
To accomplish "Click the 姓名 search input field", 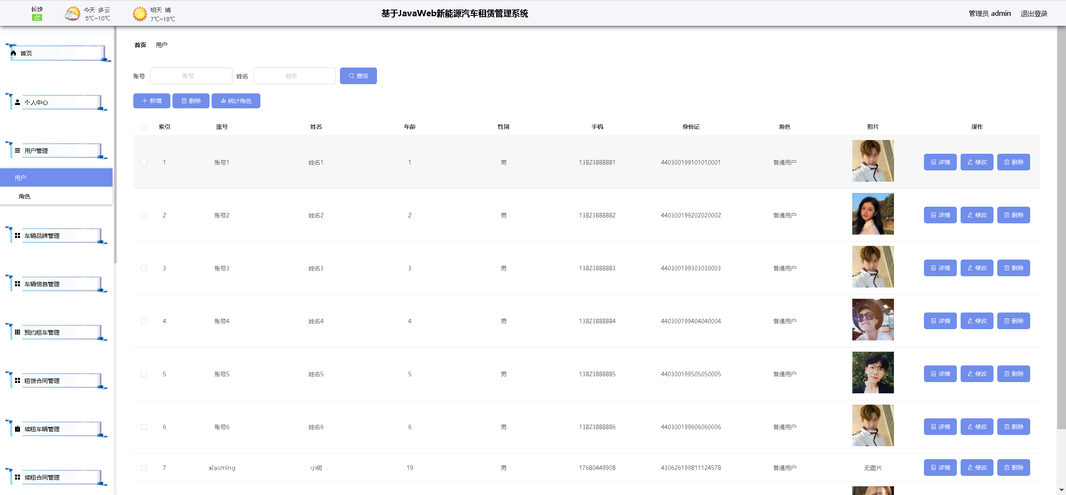I will [295, 76].
